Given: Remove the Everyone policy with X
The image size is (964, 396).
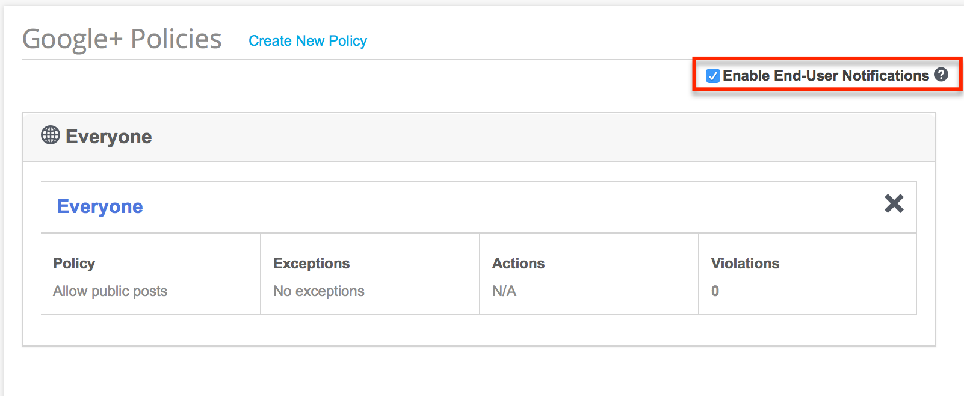Looking at the screenshot, I should click(x=894, y=203).
